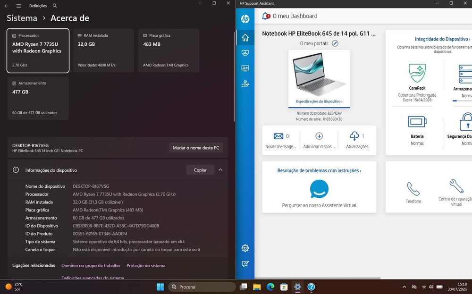Click Cobertura Prolongada under CarePack
The image size is (472, 294).
417,95
